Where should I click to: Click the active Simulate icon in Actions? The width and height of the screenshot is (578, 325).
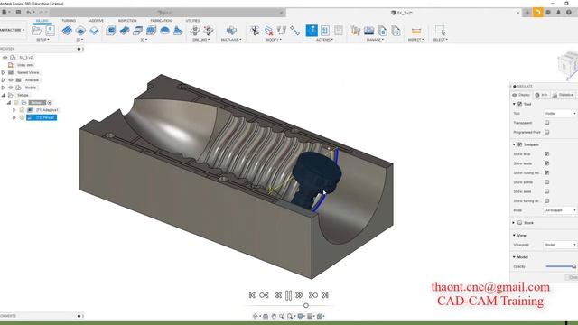(312, 31)
